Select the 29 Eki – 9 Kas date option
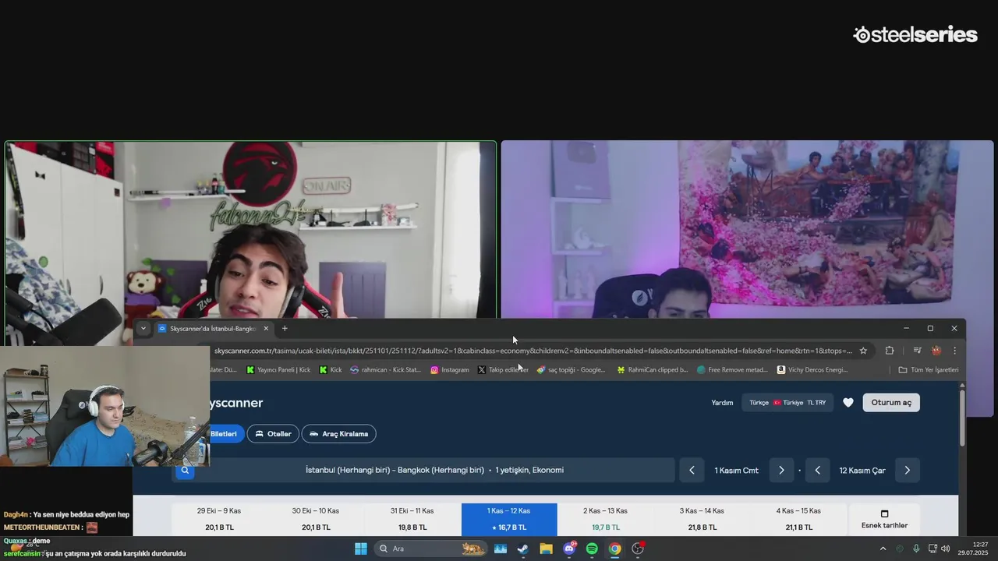 pos(219,519)
